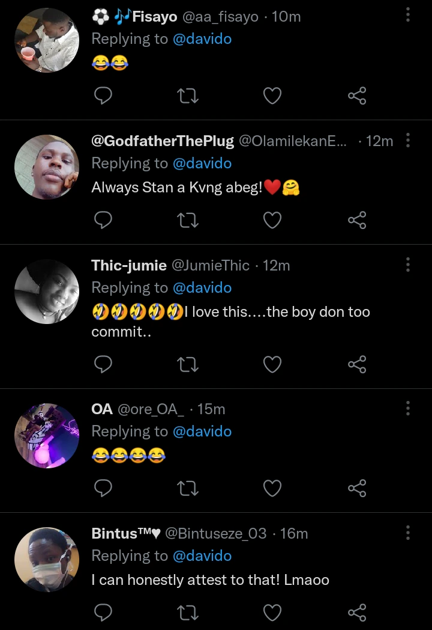Open @davido mention in Bintus's reply
Screen dimensions: 432x630
[202, 556]
